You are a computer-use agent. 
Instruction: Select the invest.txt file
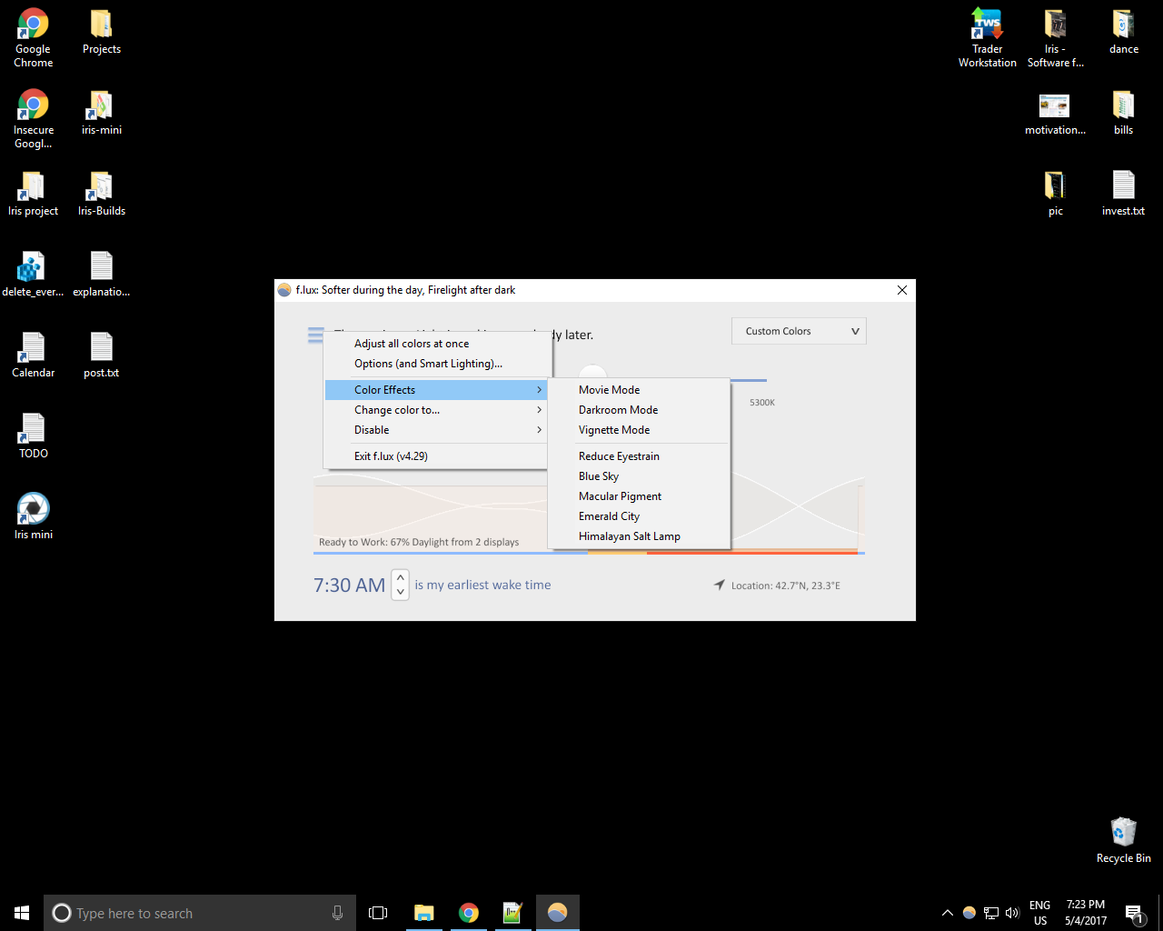tap(1124, 194)
